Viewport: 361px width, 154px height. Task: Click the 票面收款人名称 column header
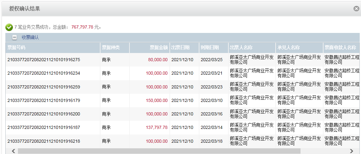click(340, 48)
